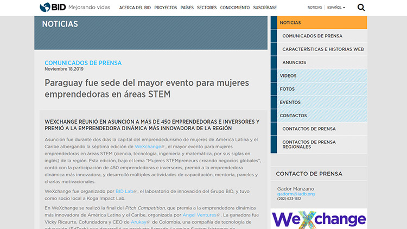Click the WeXchange logo image
Viewport: 407px width, 229px height.
pos(319,218)
